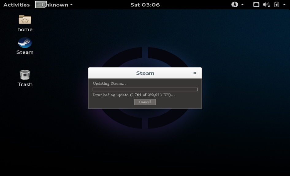
Task: Click the Downloading update status text
Action: click(x=134, y=95)
